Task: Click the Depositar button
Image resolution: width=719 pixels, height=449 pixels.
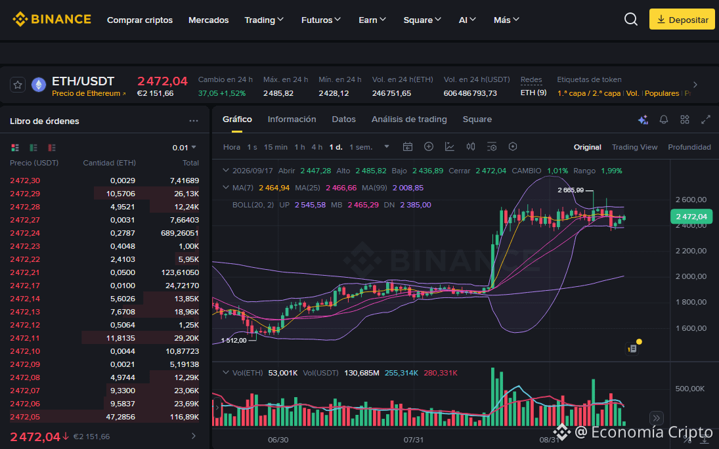Action: (x=682, y=19)
